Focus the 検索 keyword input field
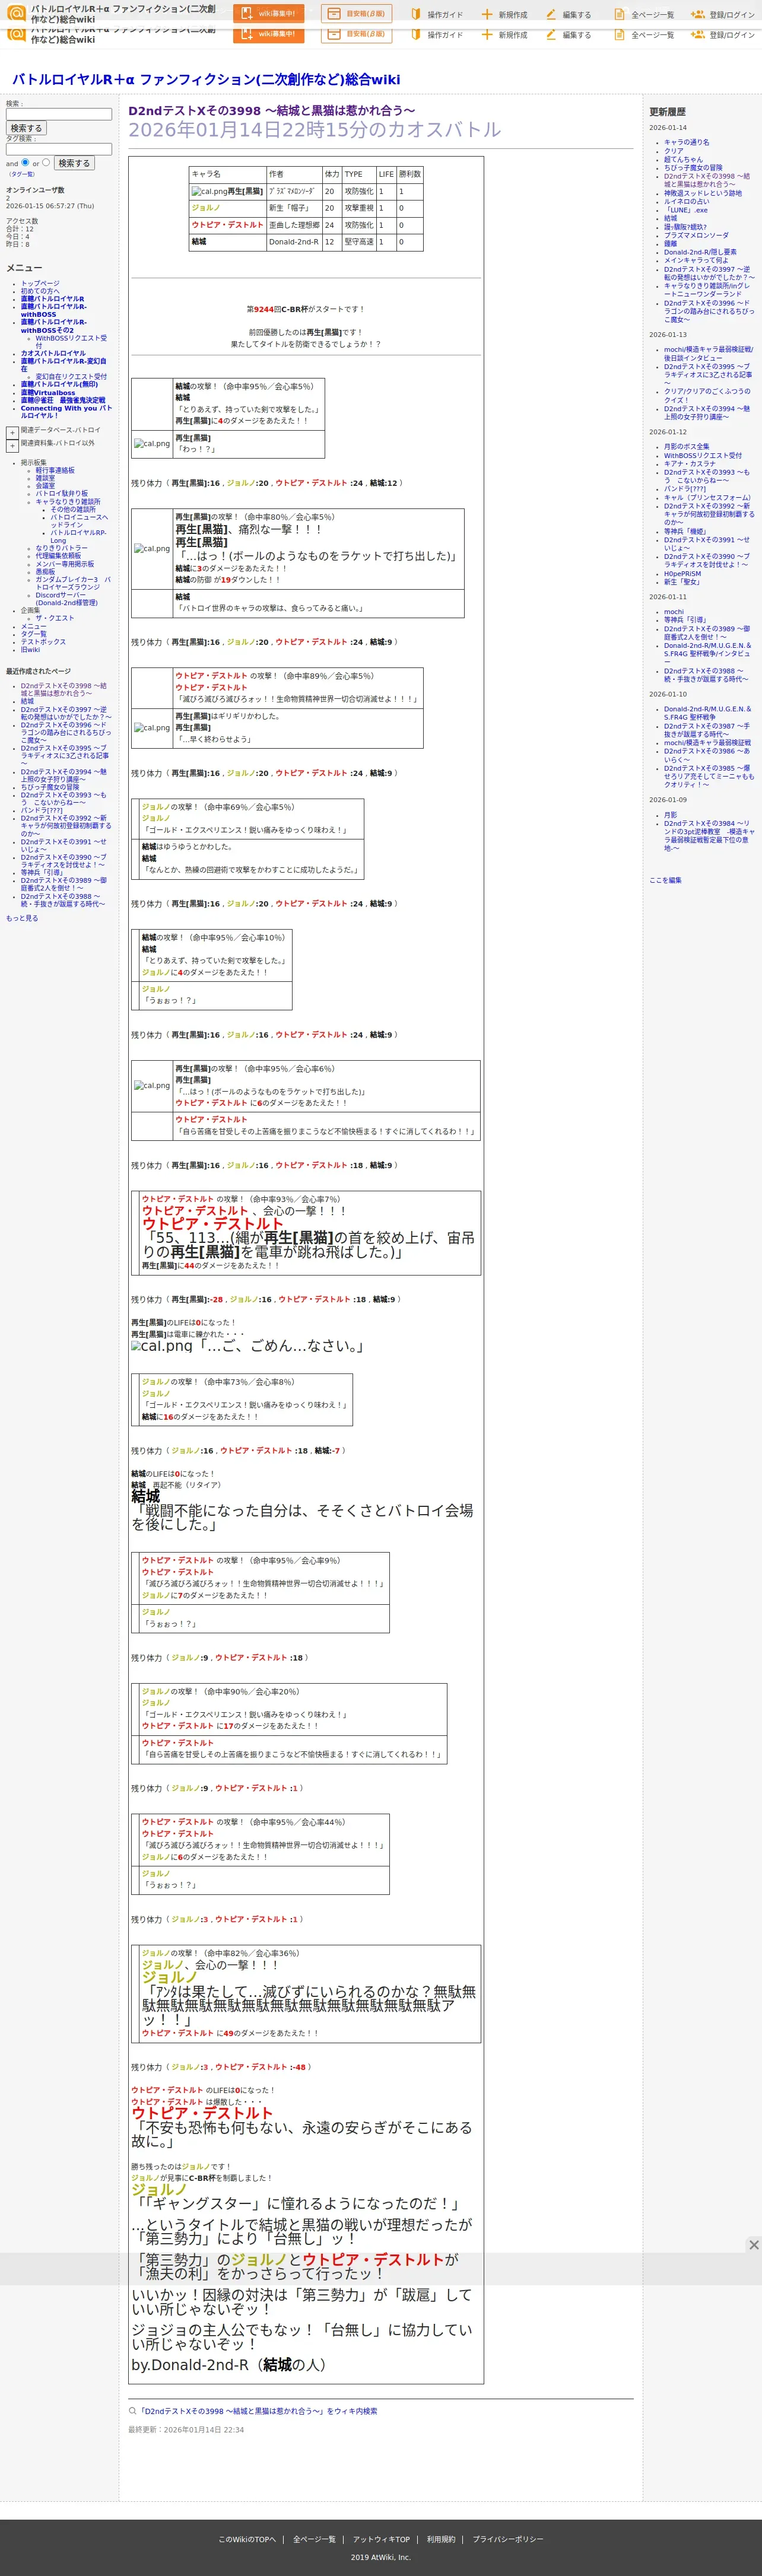Viewport: 762px width, 2576px height. (59, 114)
